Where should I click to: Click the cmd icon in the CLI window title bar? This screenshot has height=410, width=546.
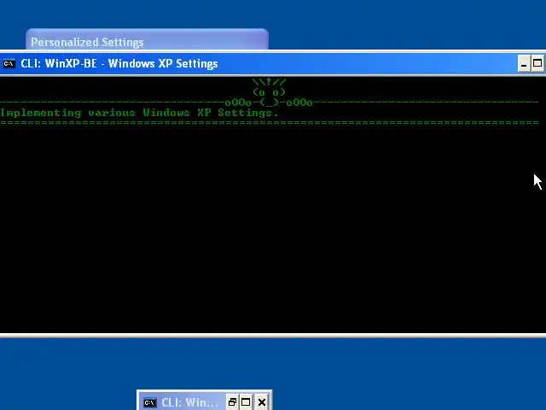pos(9,64)
